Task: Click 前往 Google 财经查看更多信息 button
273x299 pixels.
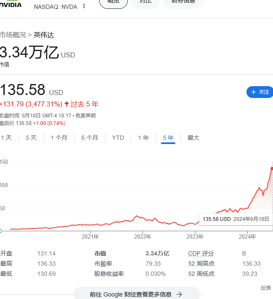Action: (x=137, y=294)
